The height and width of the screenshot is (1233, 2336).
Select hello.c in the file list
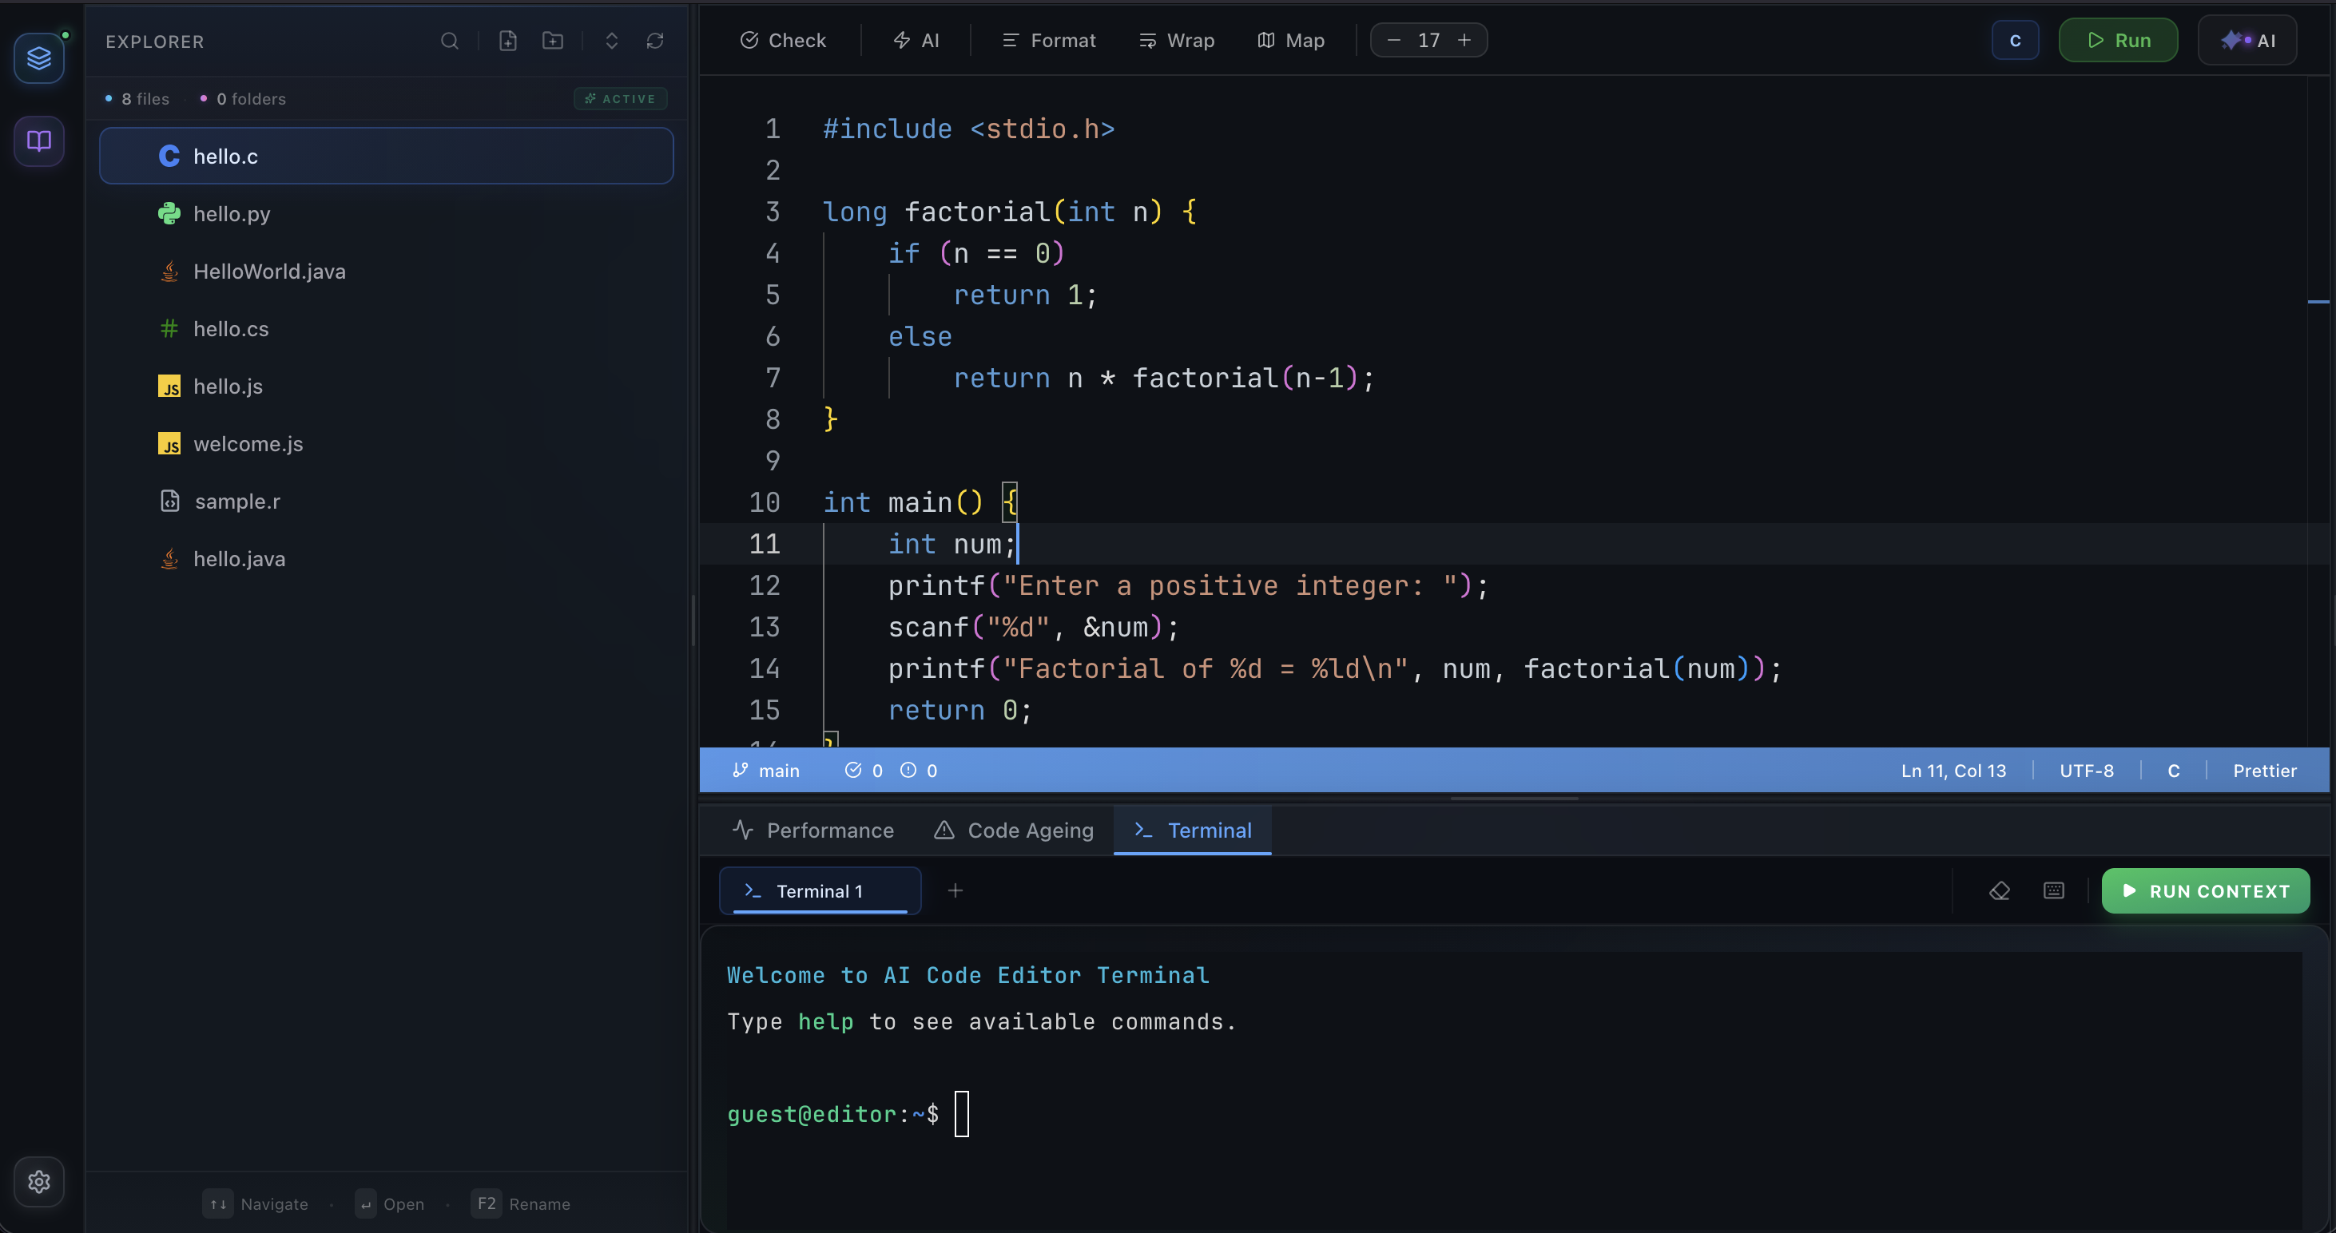point(387,156)
